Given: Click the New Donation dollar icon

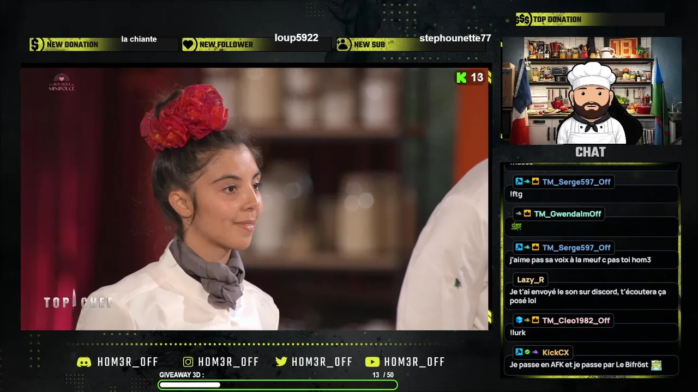Looking at the screenshot, I should click(37, 45).
